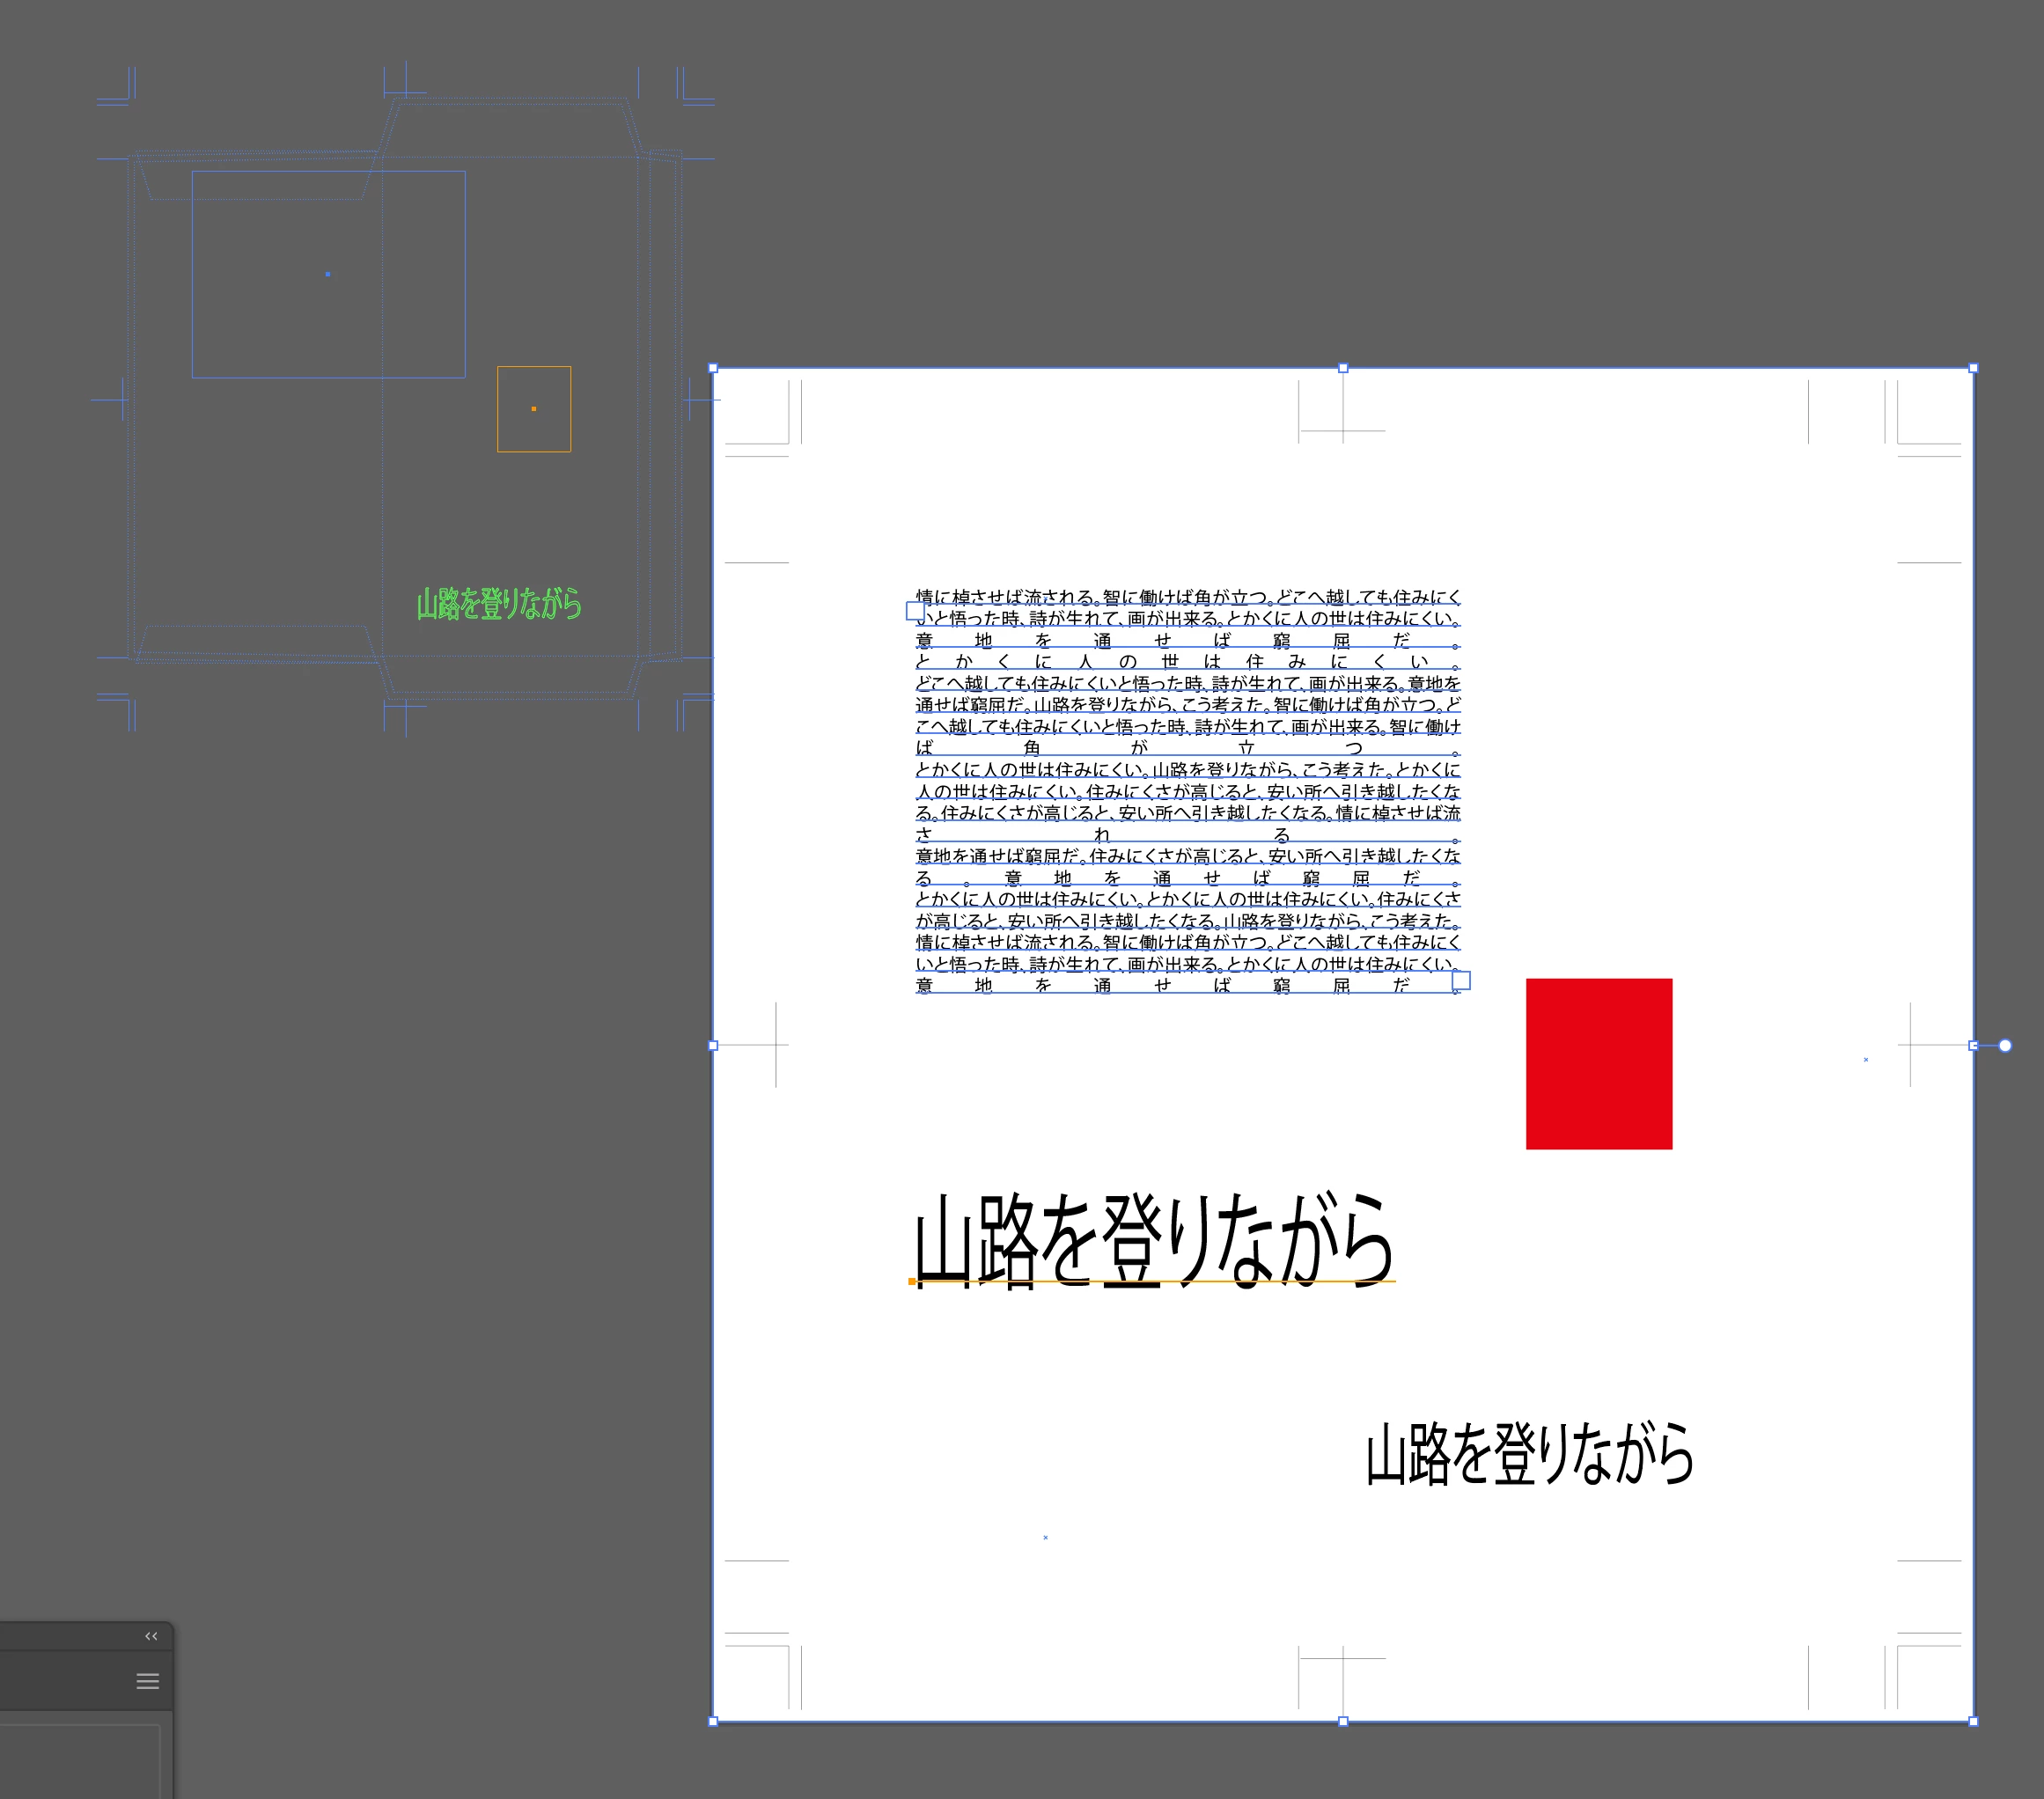This screenshot has width=2044, height=1799.
Task: Select the green 山路を登りながら outlined text
Action: [499, 604]
